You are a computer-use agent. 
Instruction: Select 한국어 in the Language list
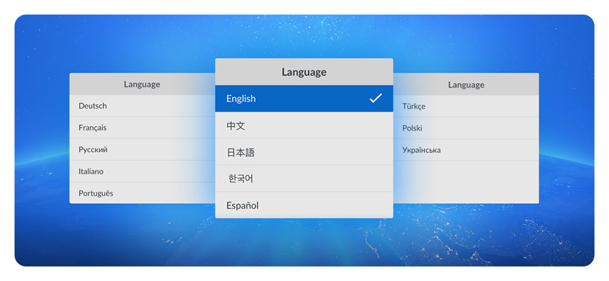click(x=304, y=179)
